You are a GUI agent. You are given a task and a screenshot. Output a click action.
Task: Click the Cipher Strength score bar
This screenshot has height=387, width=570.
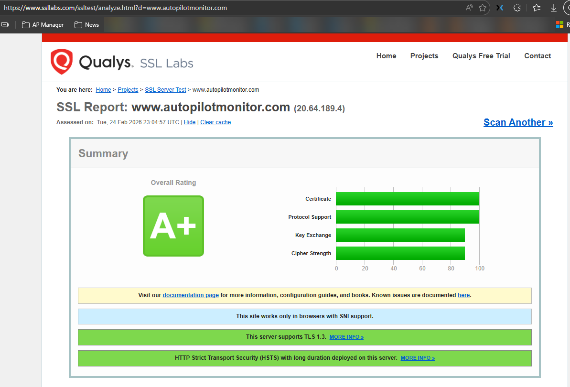400,253
